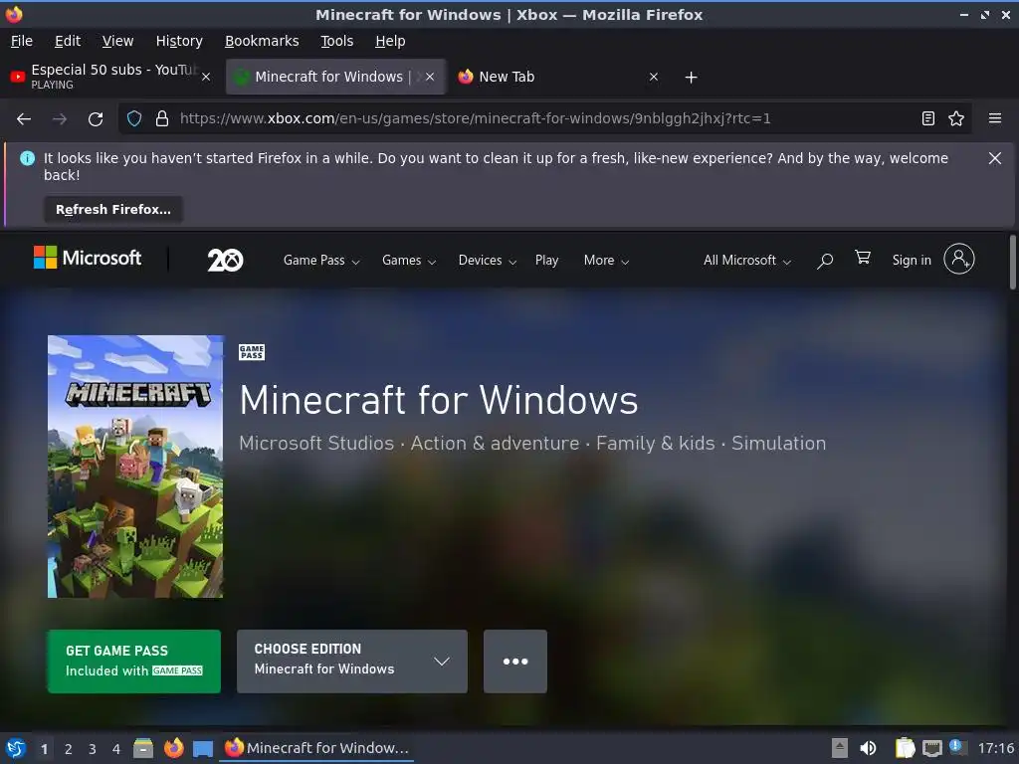The image size is (1019, 764).
Task: Expand the All Microsoft dropdown
Action: 747,261
